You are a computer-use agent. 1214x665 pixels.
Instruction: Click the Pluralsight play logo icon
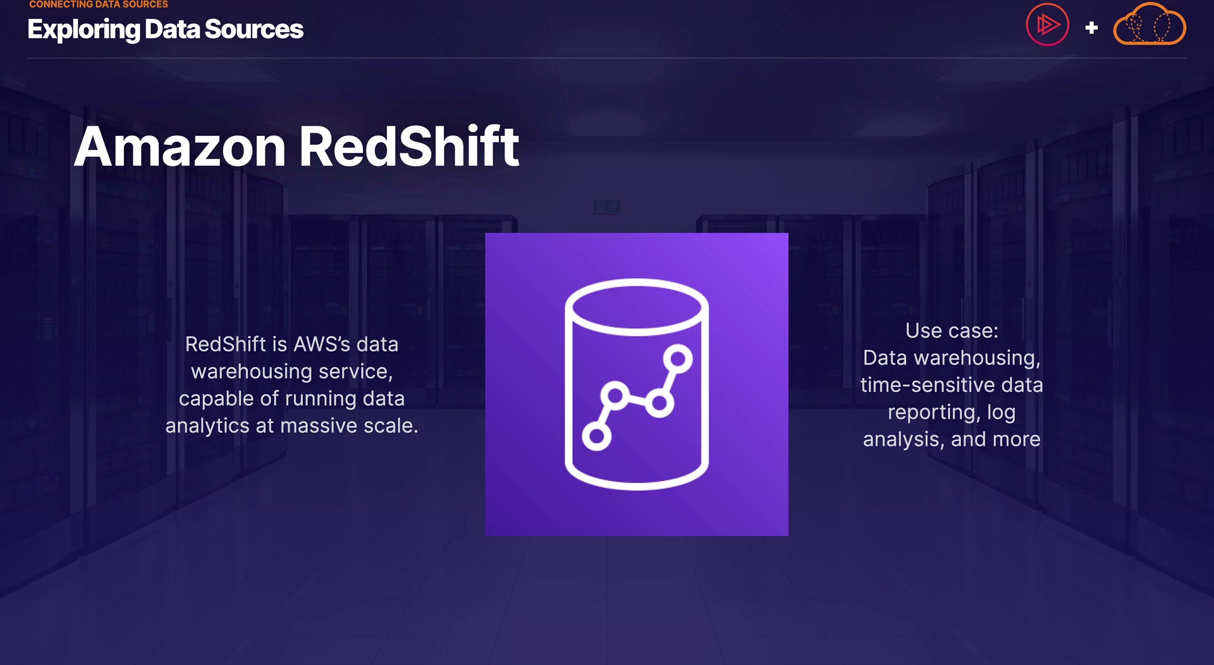point(1047,25)
